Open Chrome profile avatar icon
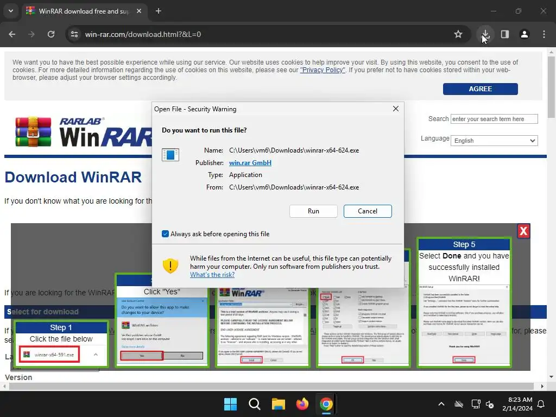The image size is (556, 417). point(525,34)
